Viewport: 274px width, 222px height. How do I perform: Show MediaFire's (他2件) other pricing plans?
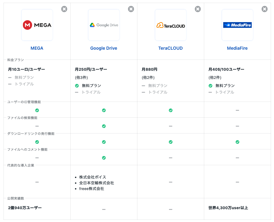215,78
